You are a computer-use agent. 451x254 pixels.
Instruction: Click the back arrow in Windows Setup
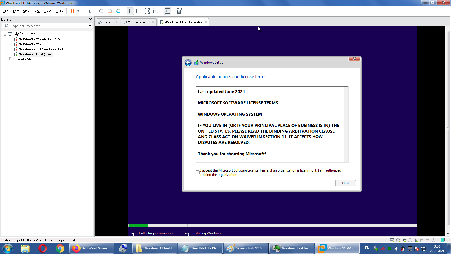point(188,63)
